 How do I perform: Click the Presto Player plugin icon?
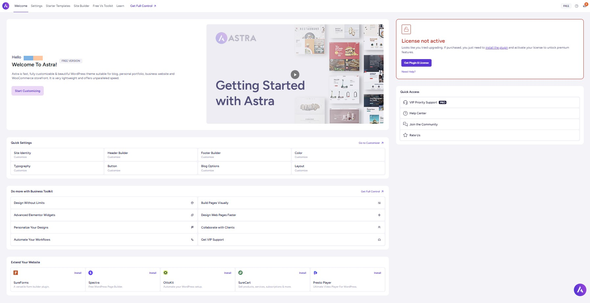coord(316,273)
